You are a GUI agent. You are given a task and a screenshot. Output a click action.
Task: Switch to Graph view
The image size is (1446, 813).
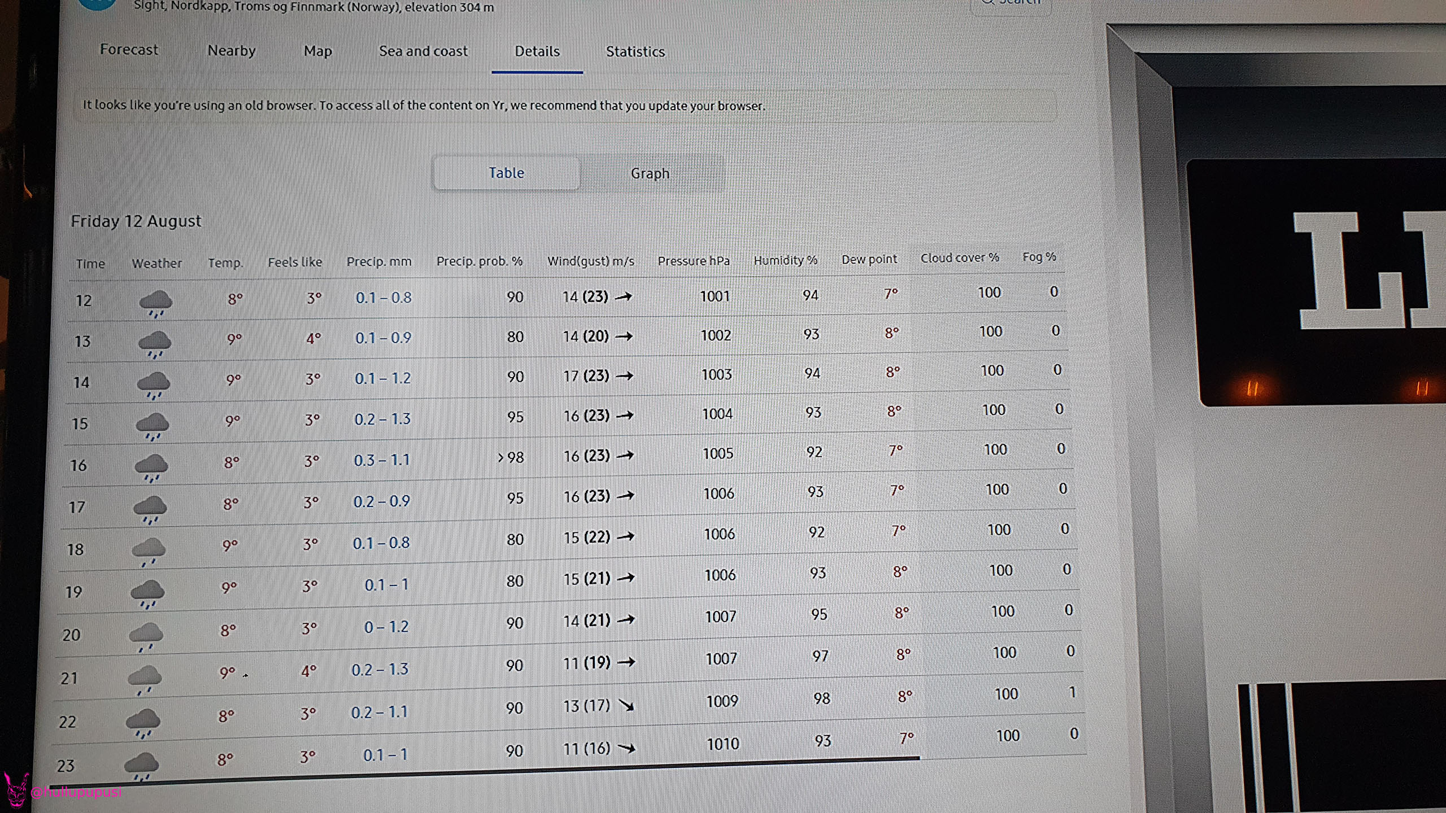click(x=650, y=173)
